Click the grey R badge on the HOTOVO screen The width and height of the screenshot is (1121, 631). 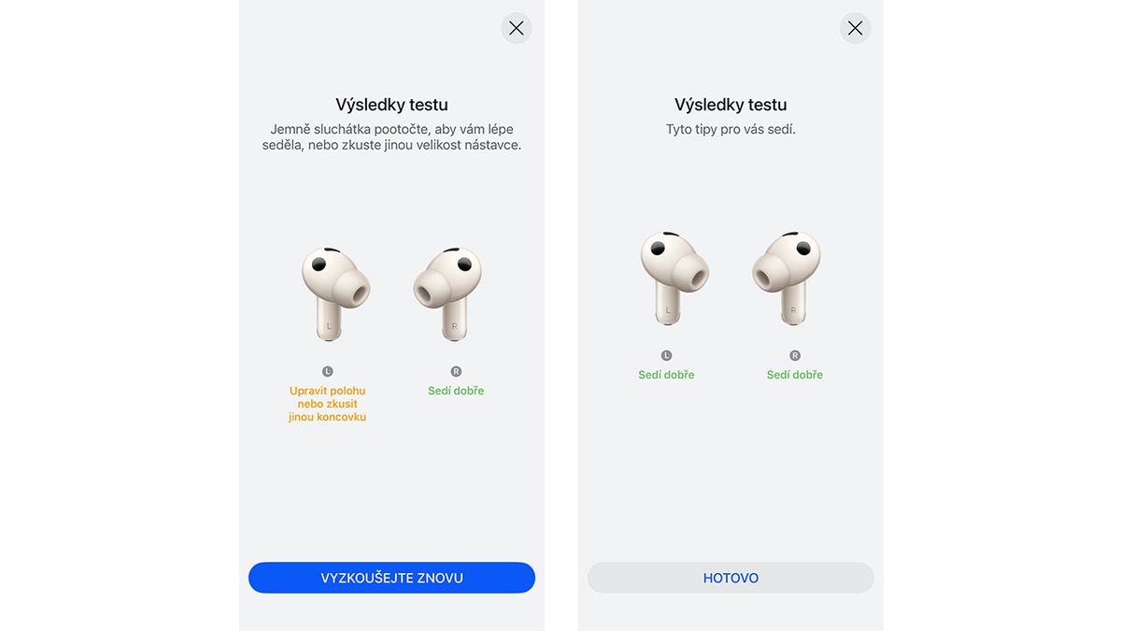795,355
